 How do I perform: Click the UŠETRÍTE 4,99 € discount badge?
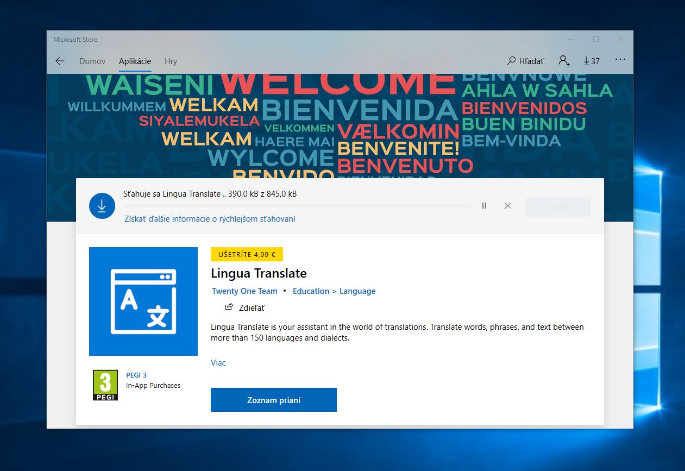(247, 254)
